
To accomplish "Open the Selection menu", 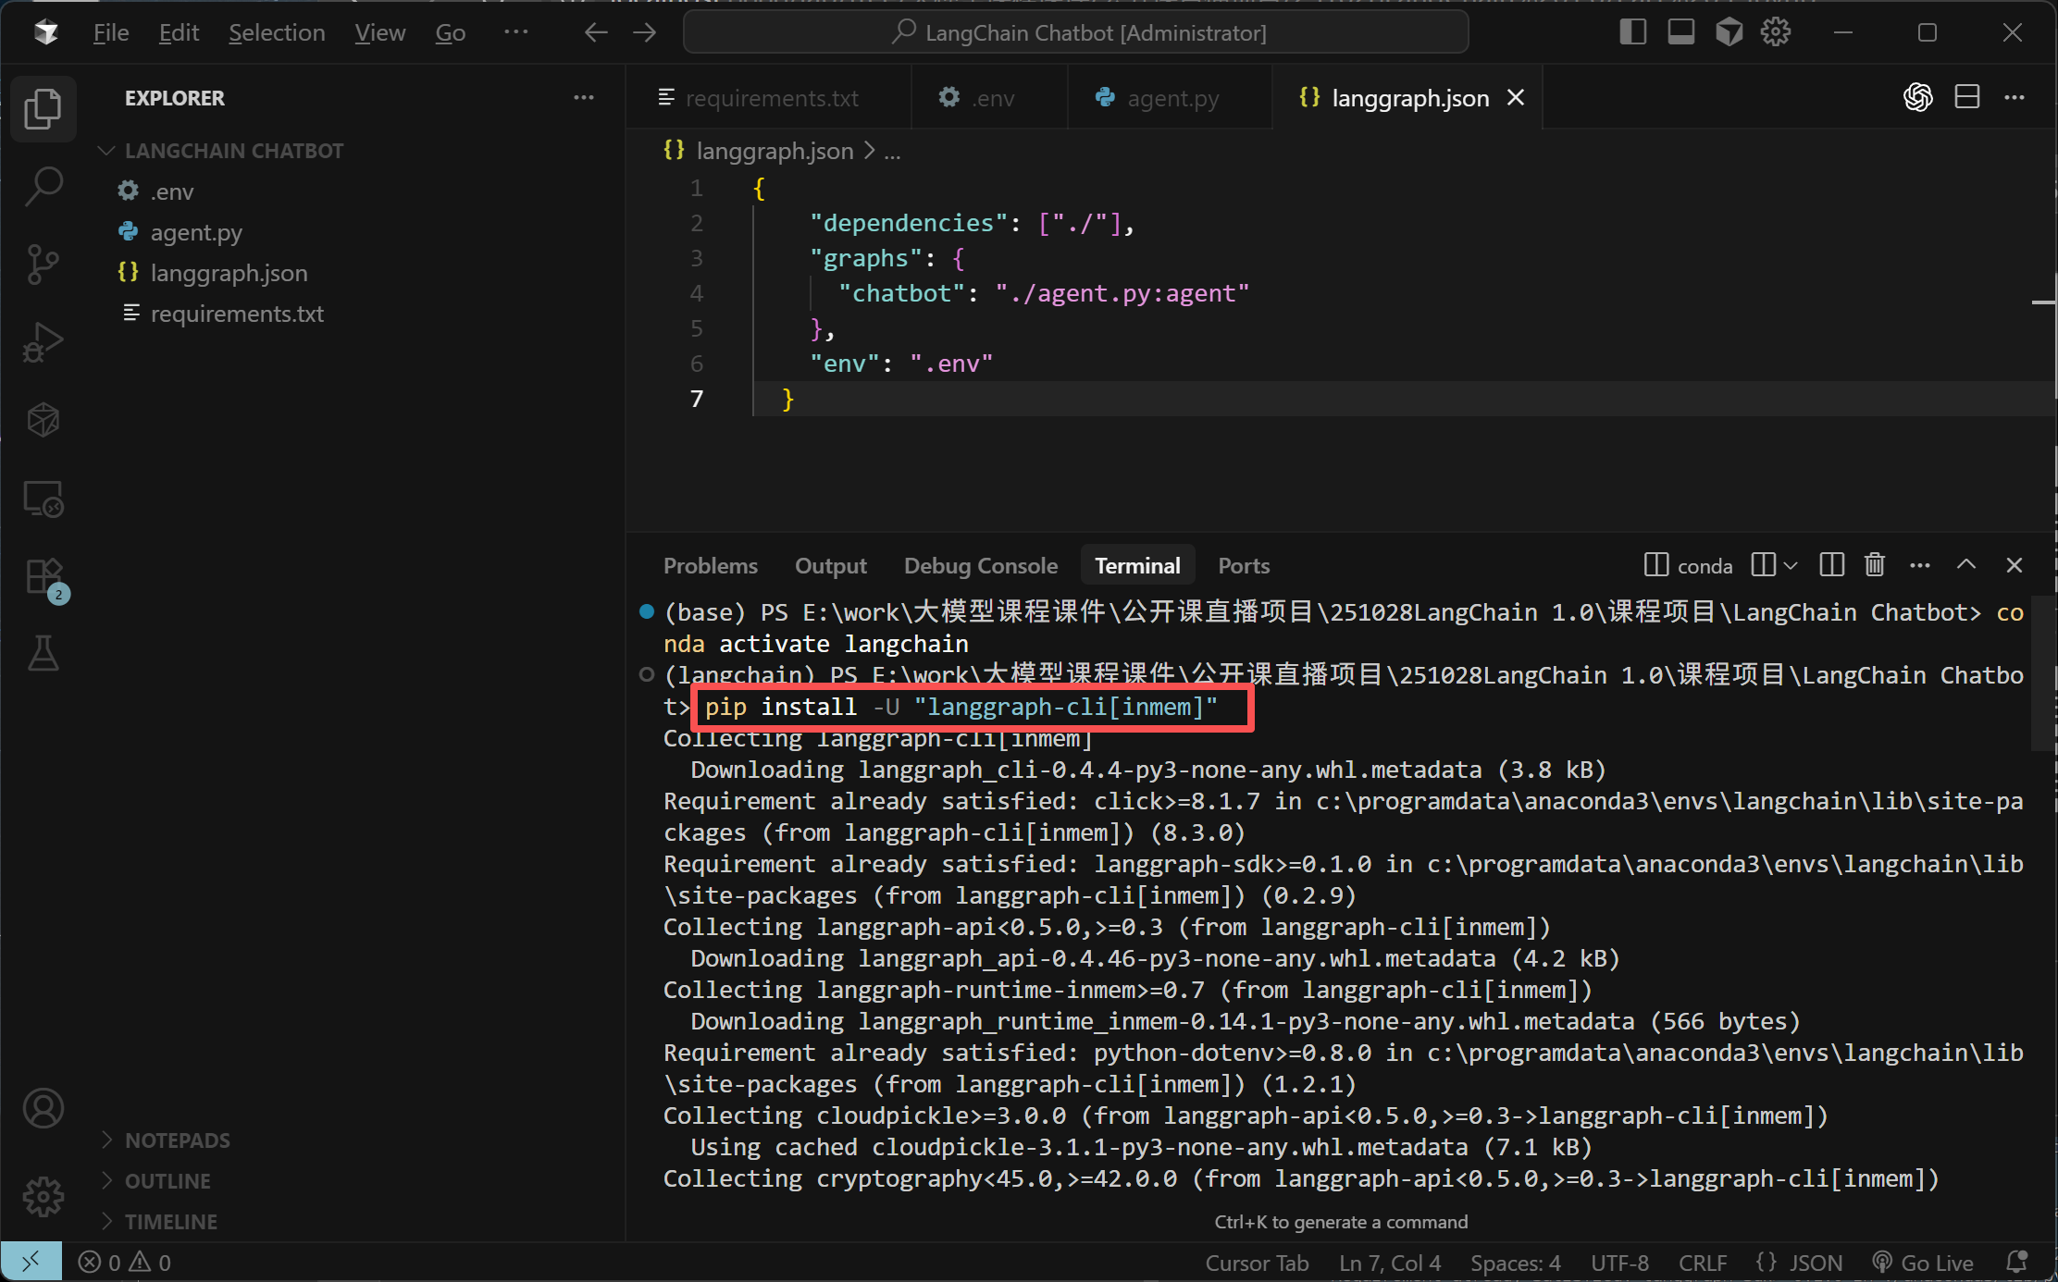I will (277, 32).
